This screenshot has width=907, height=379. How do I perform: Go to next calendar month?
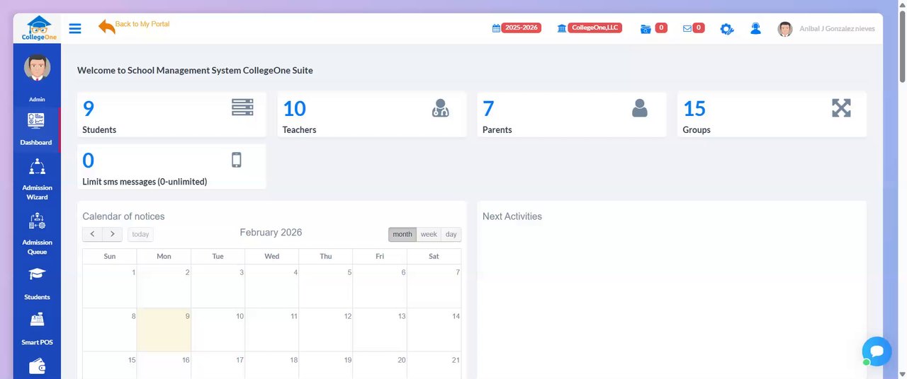113,234
